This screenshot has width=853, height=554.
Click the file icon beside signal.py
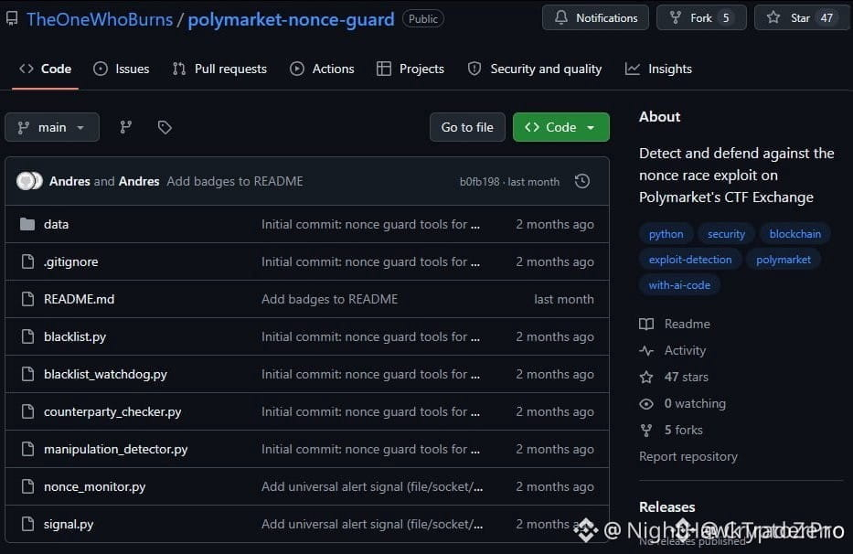tap(27, 525)
